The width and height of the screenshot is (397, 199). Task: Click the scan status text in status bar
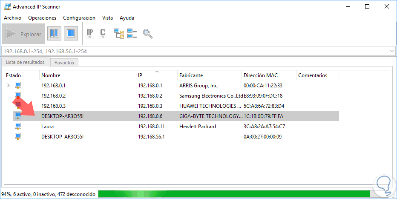pyautogui.click(x=49, y=194)
